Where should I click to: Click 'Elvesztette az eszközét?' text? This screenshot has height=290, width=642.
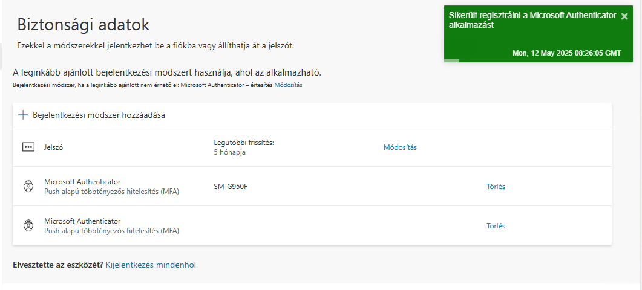pyautogui.click(x=58, y=265)
